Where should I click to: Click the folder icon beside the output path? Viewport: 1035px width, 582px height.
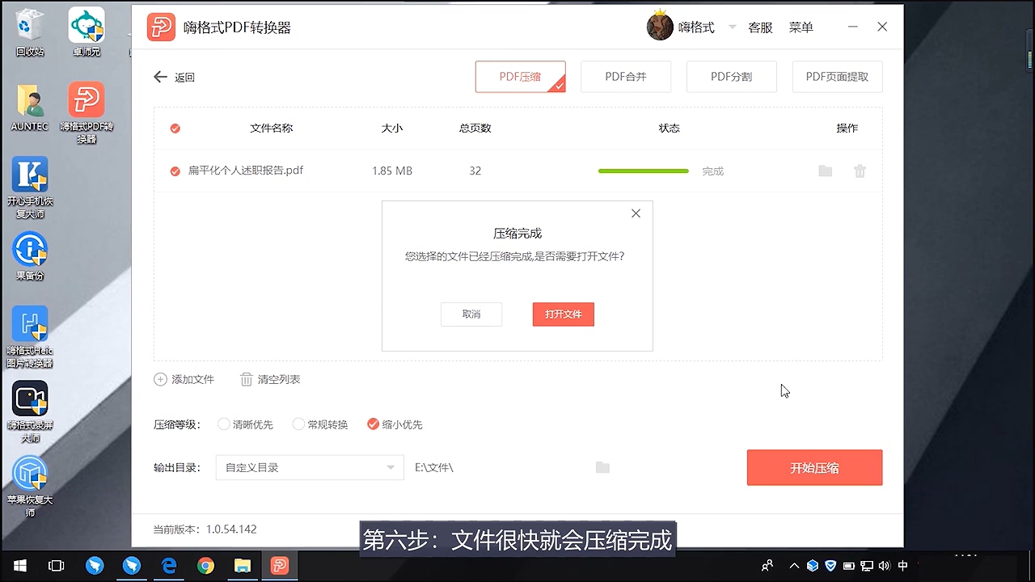(602, 467)
